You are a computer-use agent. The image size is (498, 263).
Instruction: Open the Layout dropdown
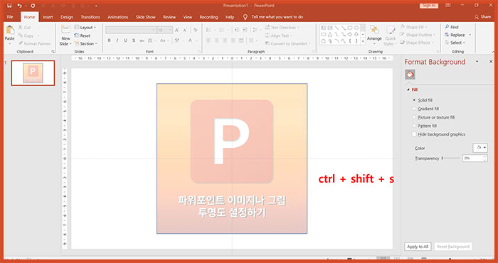[85, 28]
